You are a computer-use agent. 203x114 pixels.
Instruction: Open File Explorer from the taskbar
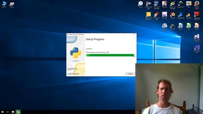pyautogui.click(x=13, y=112)
